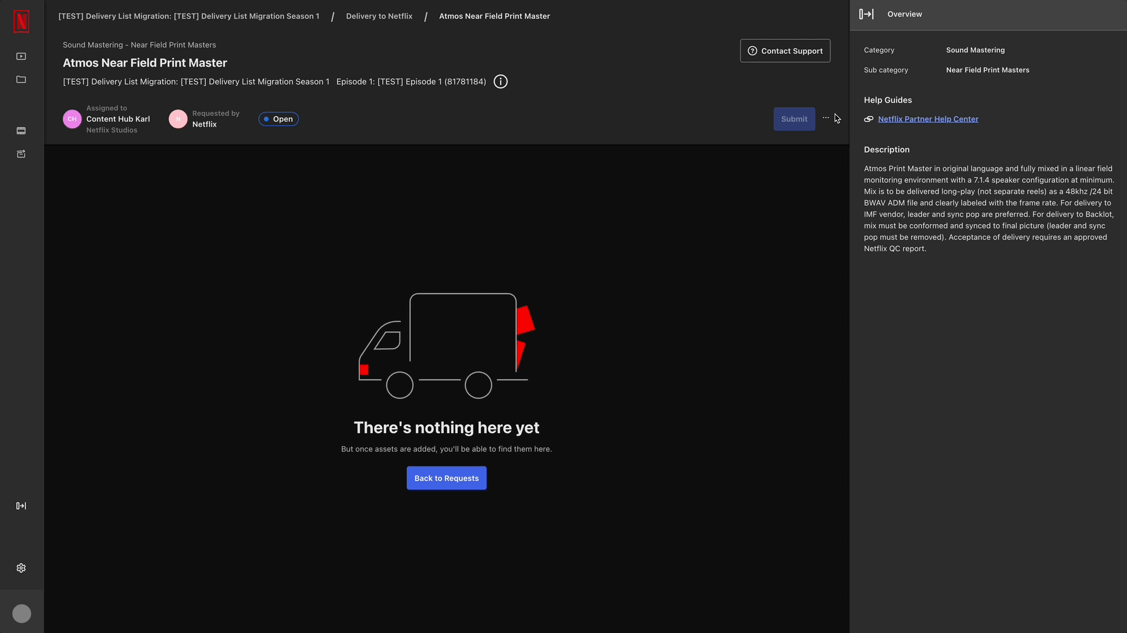The height and width of the screenshot is (633, 1127).
Task: Click the Episode 1 TEST Episode text
Action: click(411, 81)
